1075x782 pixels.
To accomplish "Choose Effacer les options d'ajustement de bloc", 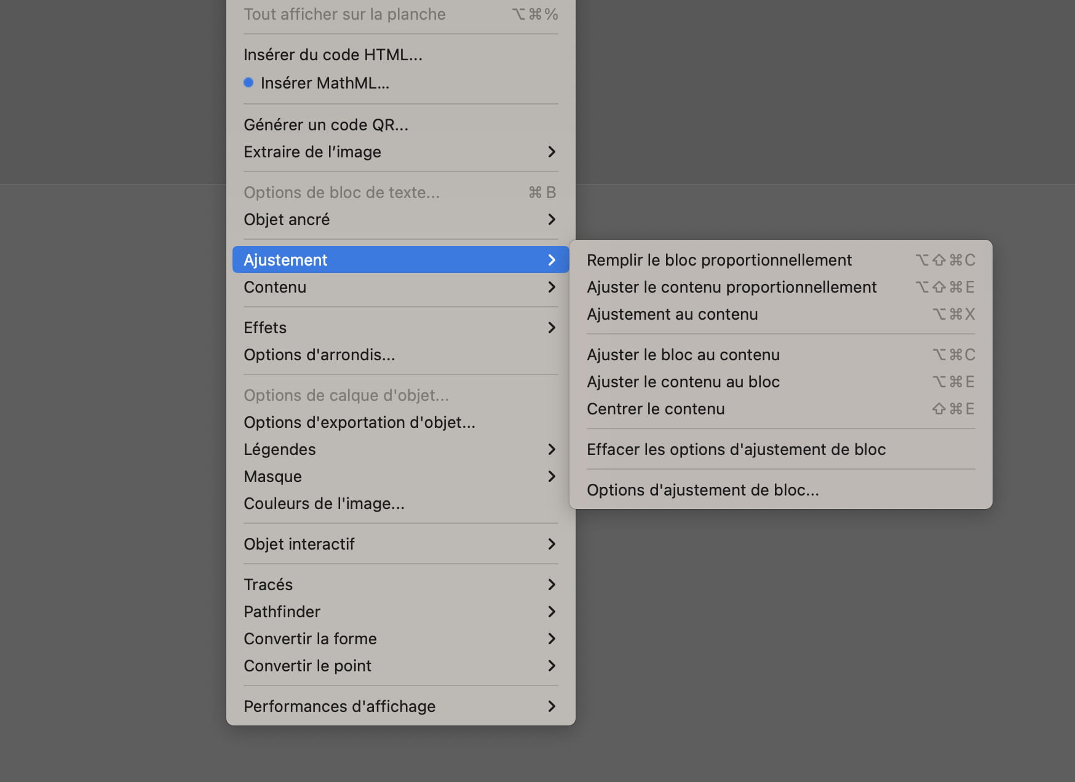I will [736, 449].
